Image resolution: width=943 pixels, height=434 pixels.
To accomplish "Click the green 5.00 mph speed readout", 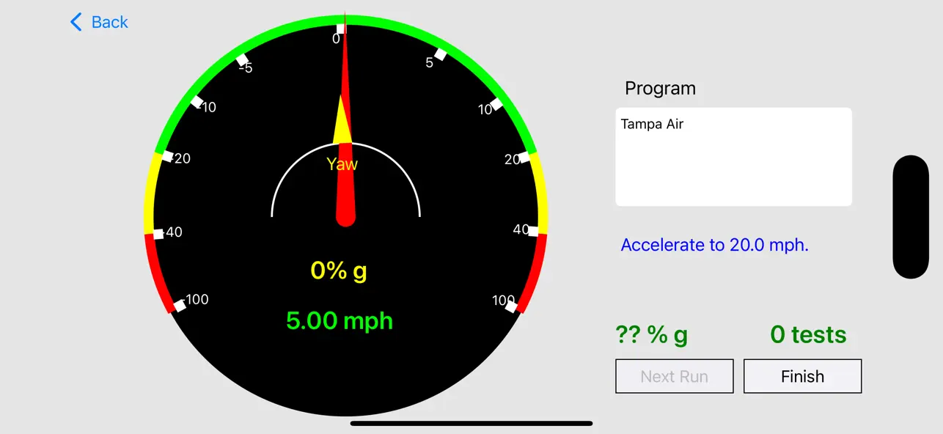I will click(339, 320).
